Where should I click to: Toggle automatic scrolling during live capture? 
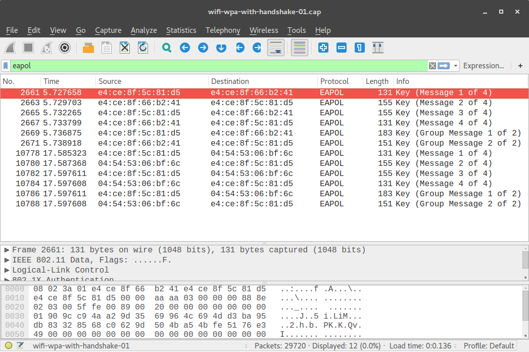point(275,48)
